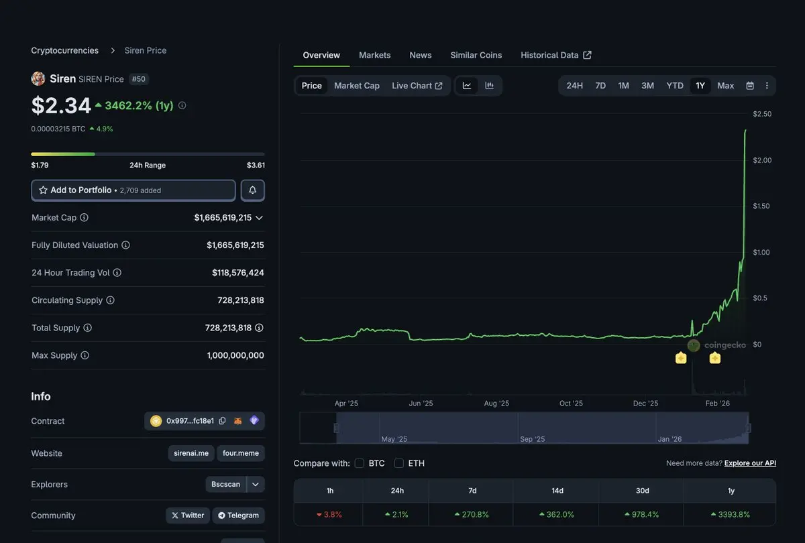Select the 3M time range
Viewport: 805px width, 543px height.
click(x=648, y=86)
